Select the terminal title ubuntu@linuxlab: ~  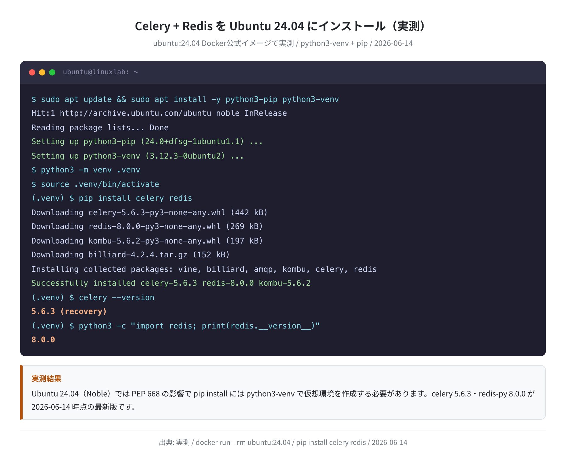coord(100,72)
